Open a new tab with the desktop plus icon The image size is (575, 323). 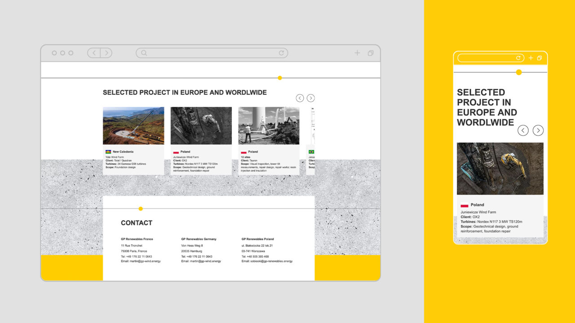(x=357, y=53)
